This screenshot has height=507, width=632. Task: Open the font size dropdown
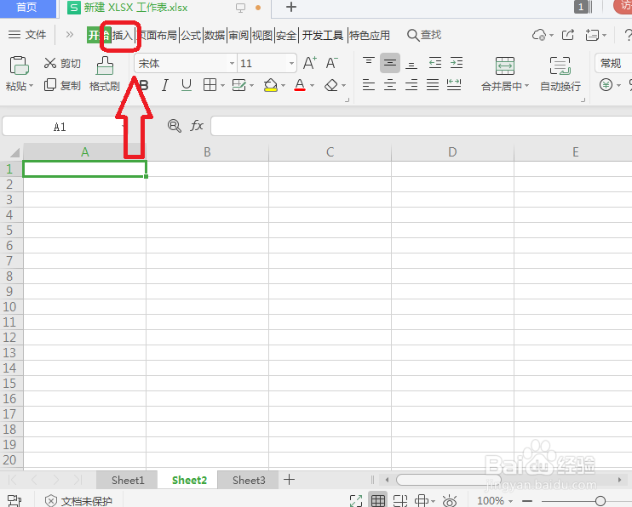291,63
